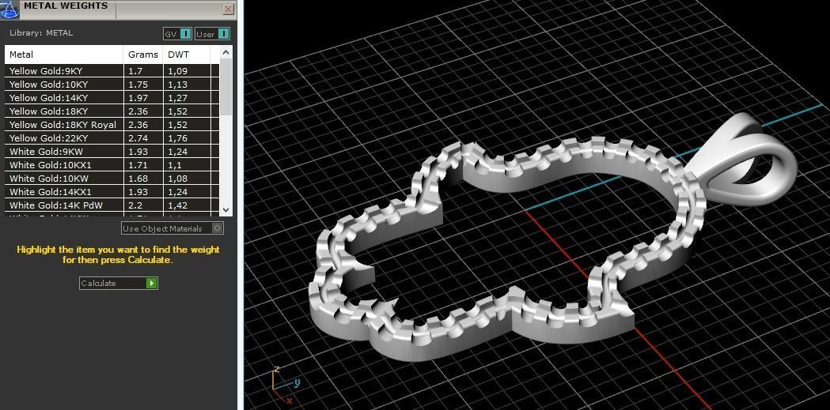Select the Yellow Gold:9KY row

[x=112, y=71]
